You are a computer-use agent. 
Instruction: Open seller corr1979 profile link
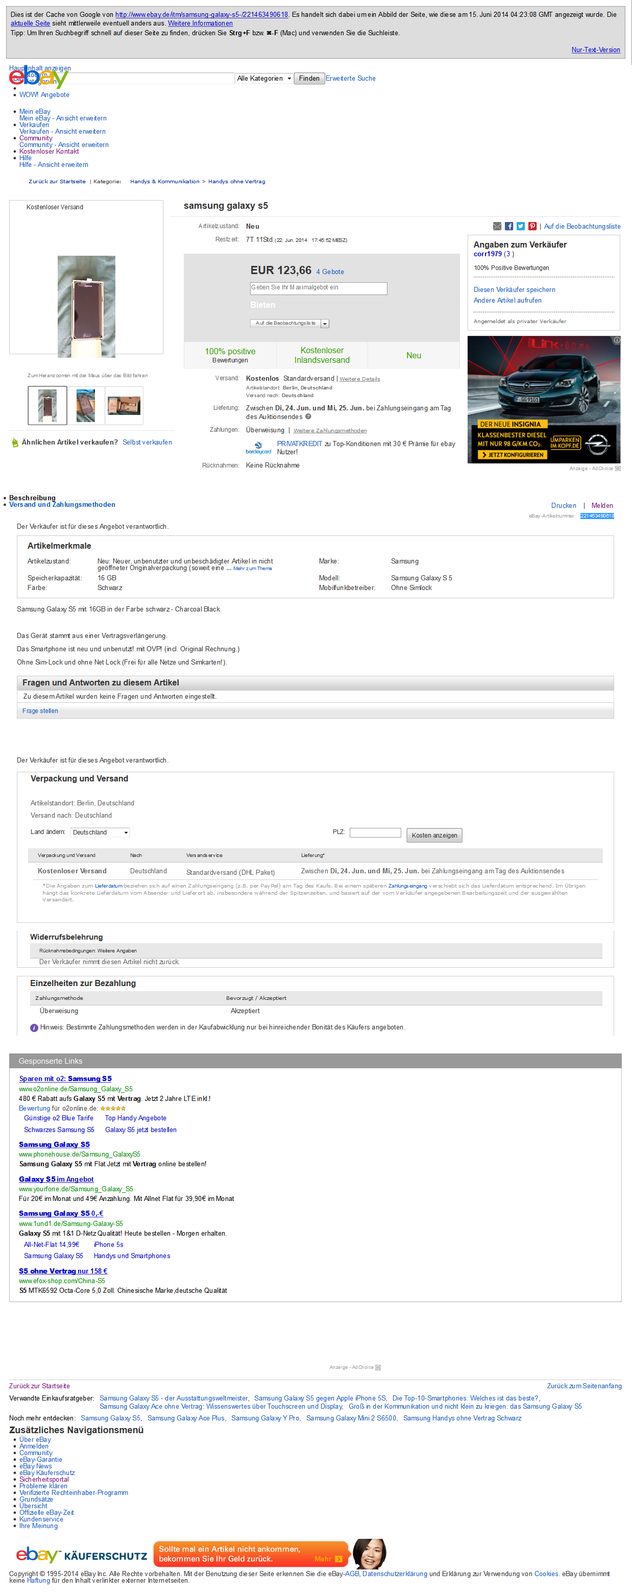(487, 254)
